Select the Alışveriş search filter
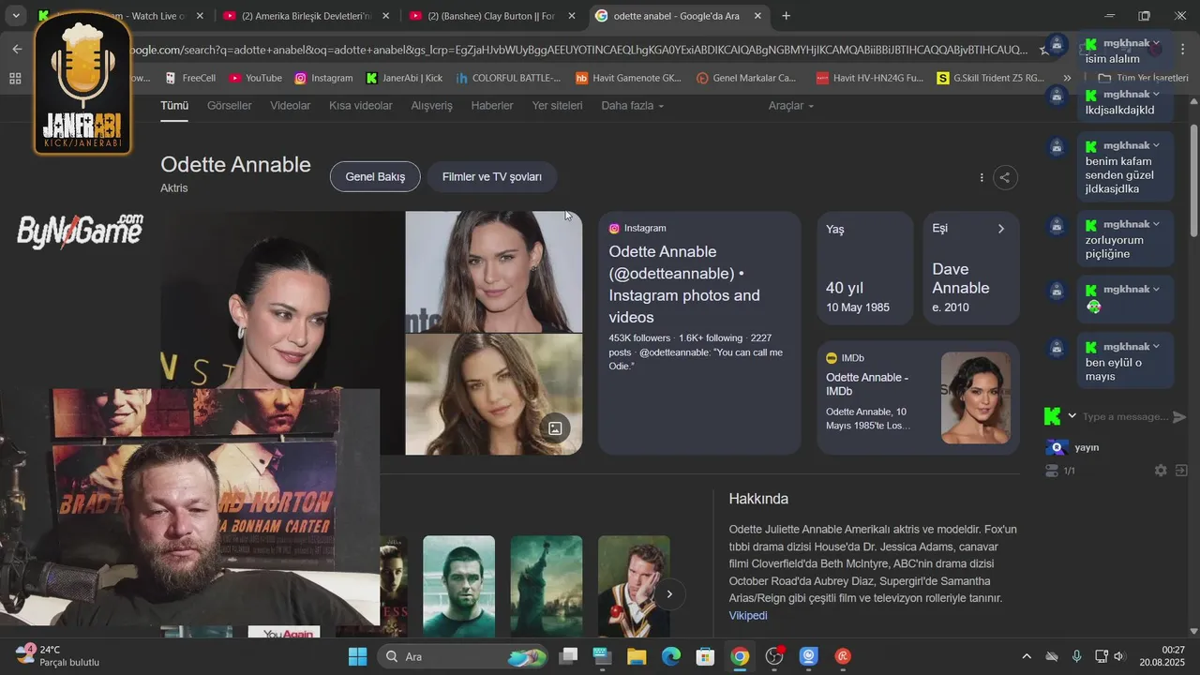1200x675 pixels. [x=432, y=106]
